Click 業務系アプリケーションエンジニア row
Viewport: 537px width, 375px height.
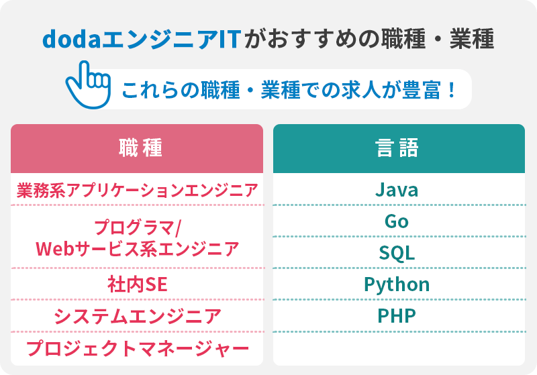pyautogui.click(x=137, y=190)
